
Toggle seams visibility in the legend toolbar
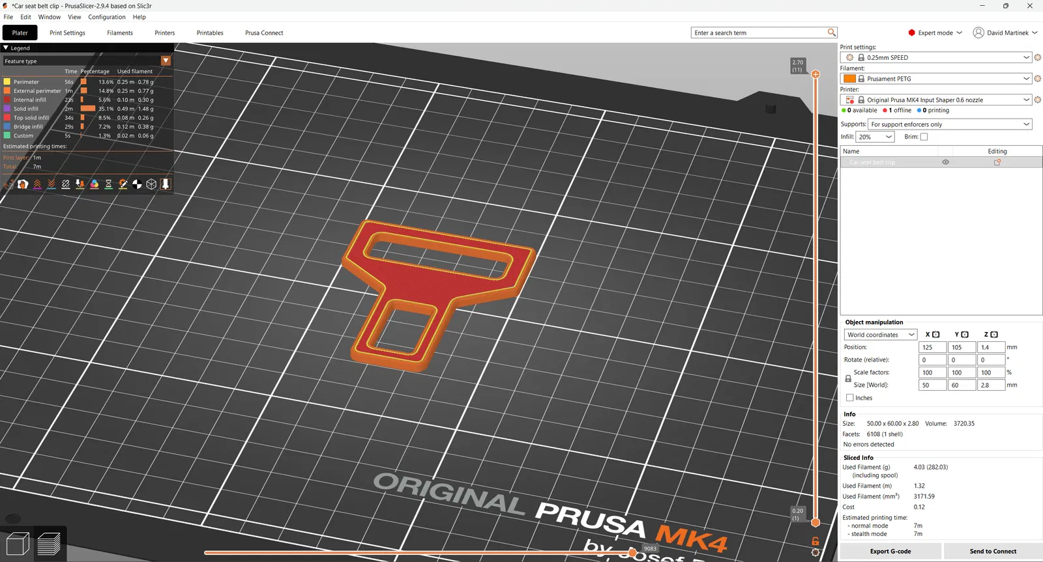click(x=66, y=184)
